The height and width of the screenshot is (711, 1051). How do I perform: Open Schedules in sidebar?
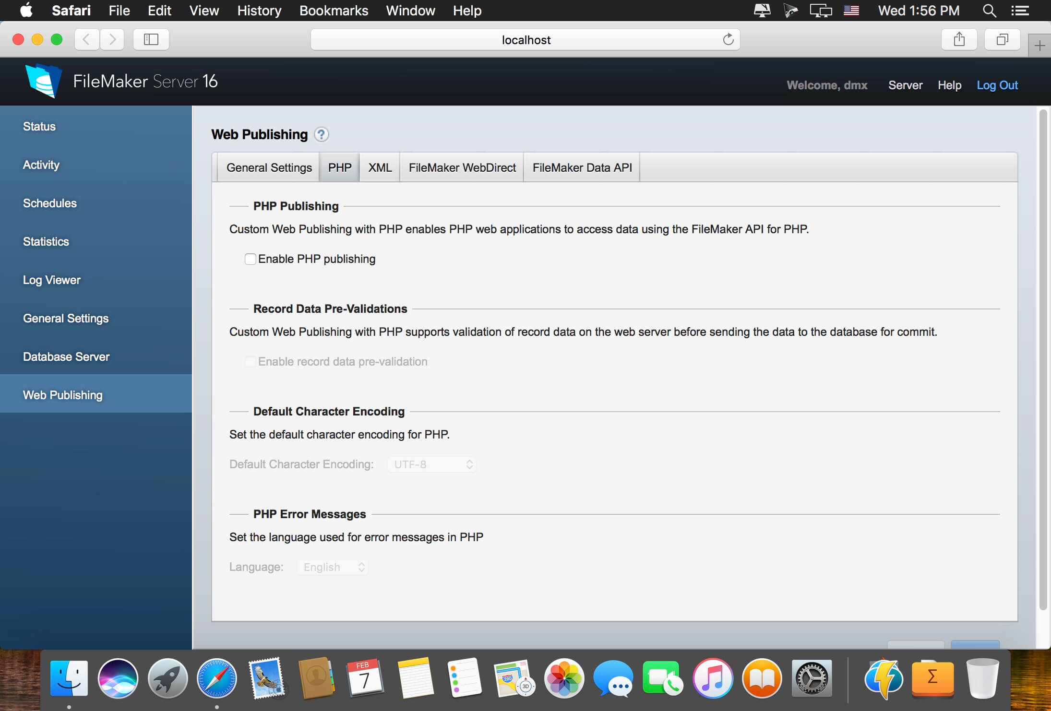[96, 203]
